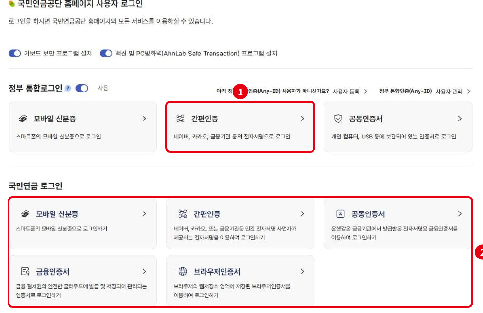483x313 pixels.
Task: Toggle 키보드 보안 프로그램 설치 switch
Action: click(15, 53)
